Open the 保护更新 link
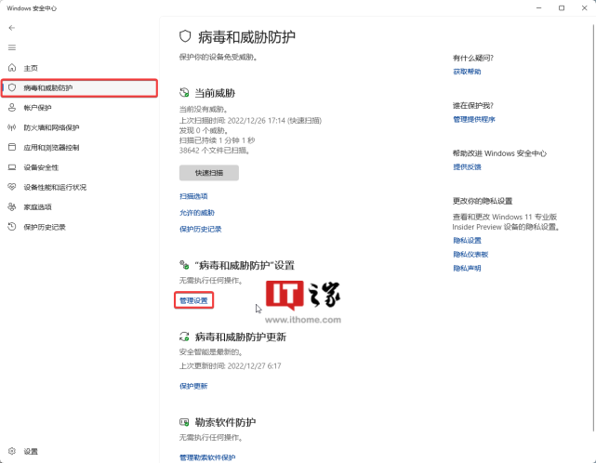Screen dimensions: 596x463 (193, 386)
